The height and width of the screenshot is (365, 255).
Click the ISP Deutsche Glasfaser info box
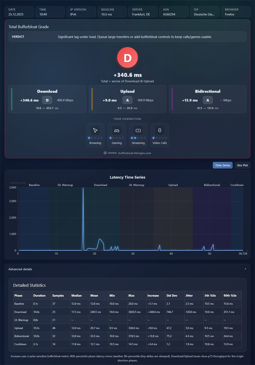tap(205, 12)
